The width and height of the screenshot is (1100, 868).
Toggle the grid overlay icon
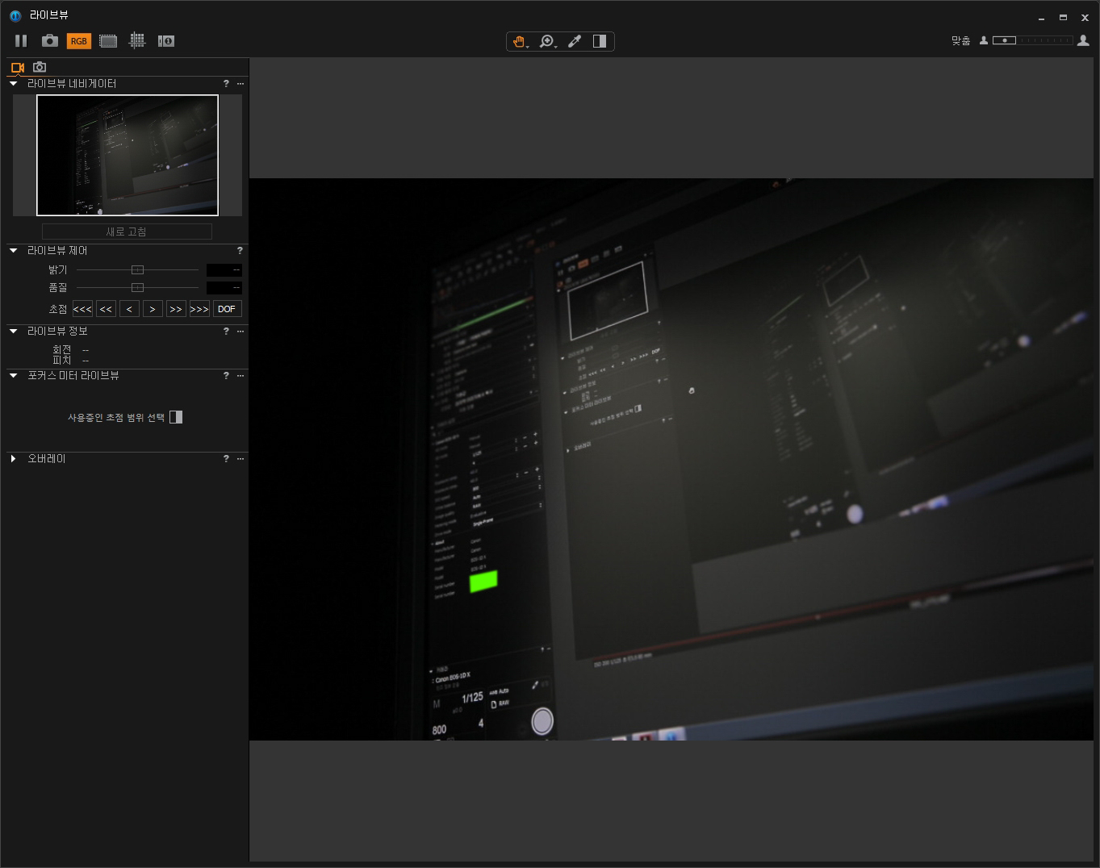coord(137,40)
